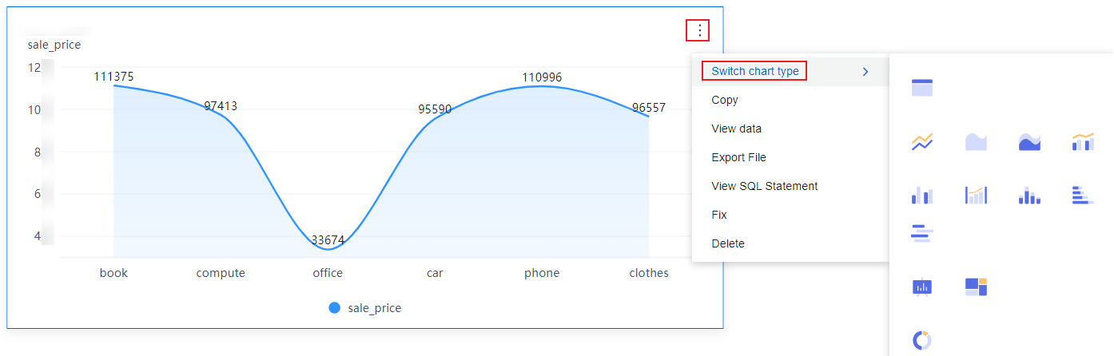This screenshot has width=1114, height=356.
Task: Expand the Switch chart type submenu arrow
Action: coord(865,71)
